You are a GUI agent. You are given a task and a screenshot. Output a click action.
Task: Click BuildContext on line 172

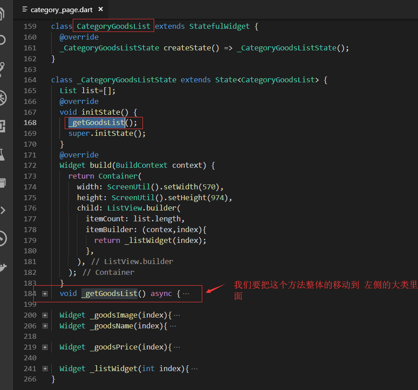click(142, 166)
